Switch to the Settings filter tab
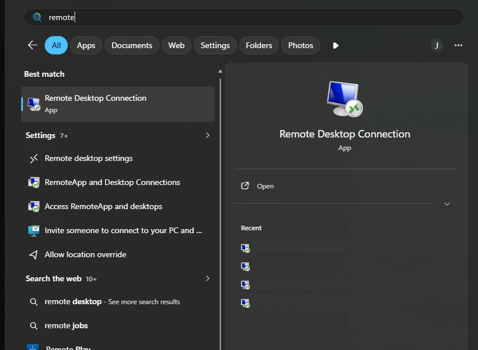 pyautogui.click(x=215, y=45)
